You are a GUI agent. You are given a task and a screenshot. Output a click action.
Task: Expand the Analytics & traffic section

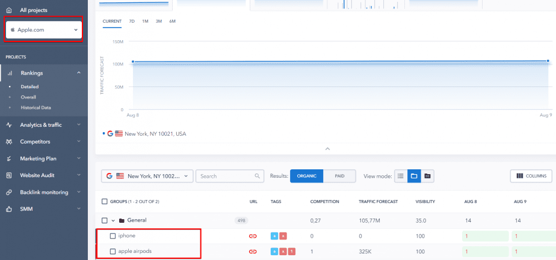pos(79,124)
